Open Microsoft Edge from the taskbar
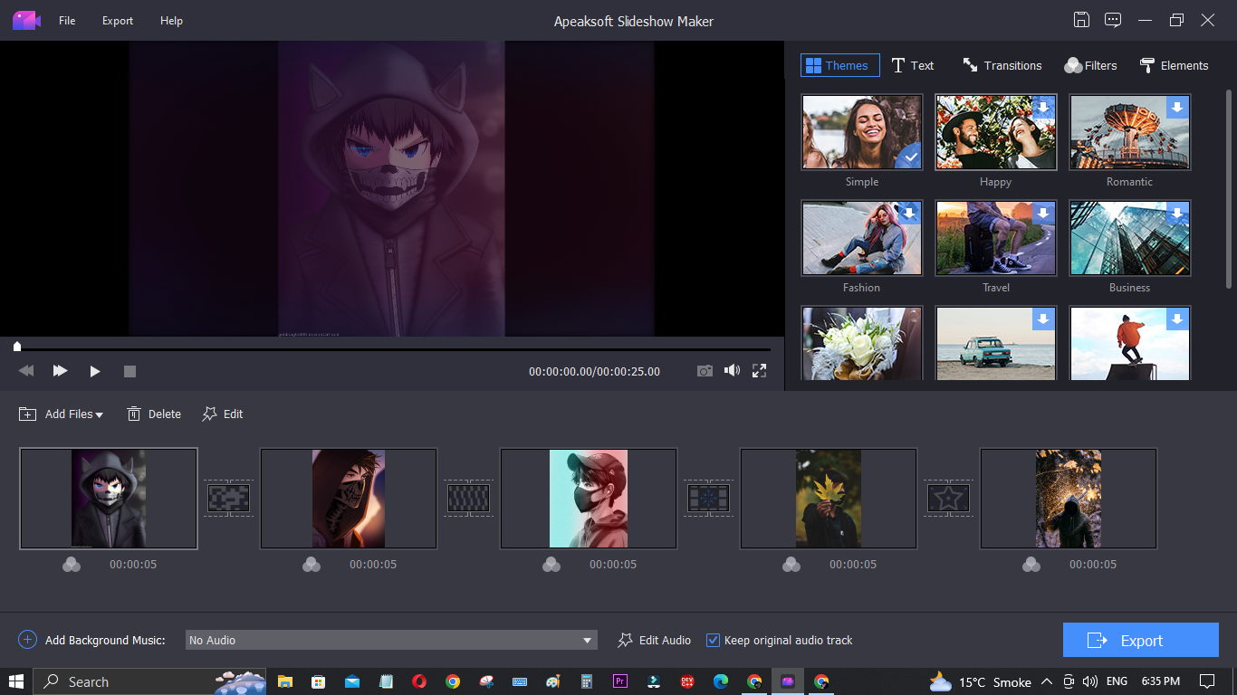Image resolution: width=1237 pixels, height=695 pixels. click(721, 681)
